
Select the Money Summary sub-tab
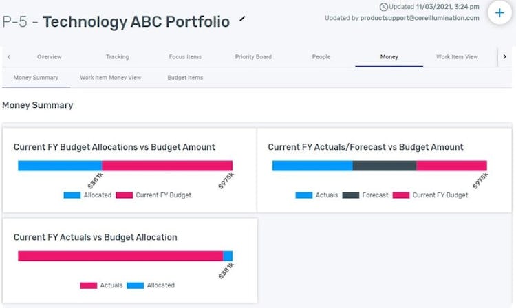[x=36, y=78]
